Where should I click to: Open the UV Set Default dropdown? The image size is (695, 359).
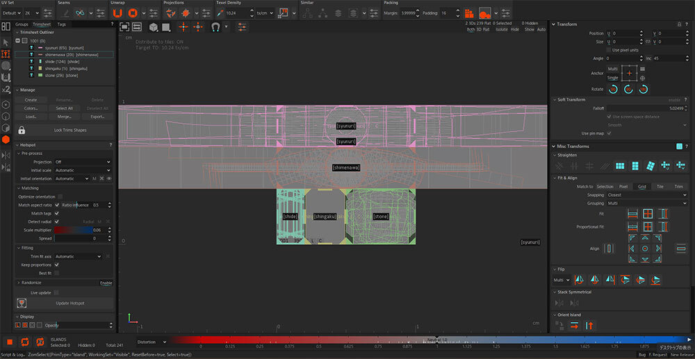pyautogui.click(x=12, y=13)
